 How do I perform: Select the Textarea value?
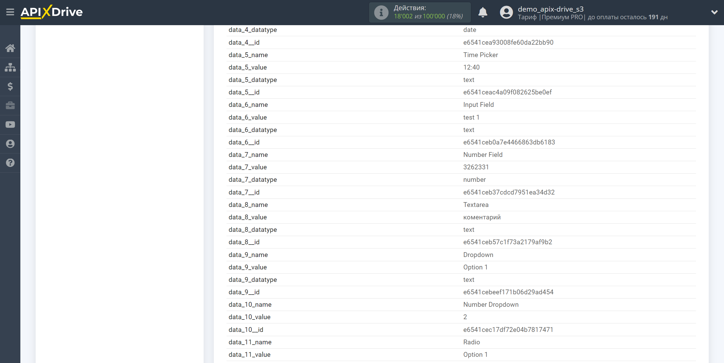tap(476, 205)
